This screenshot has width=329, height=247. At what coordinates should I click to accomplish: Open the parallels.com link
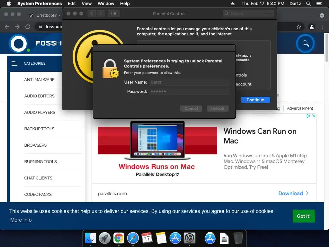coord(112,193)
